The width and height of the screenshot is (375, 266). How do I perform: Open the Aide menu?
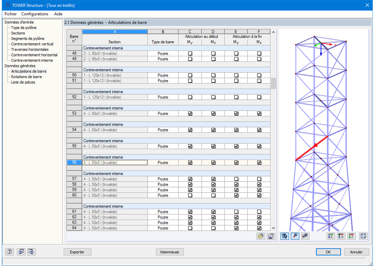click(x=58, y=14)
